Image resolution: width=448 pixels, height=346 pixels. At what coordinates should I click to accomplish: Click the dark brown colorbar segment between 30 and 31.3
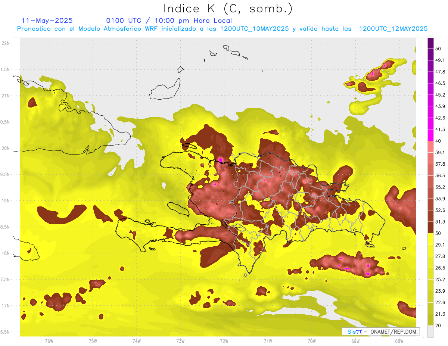(x=430, y=227)
